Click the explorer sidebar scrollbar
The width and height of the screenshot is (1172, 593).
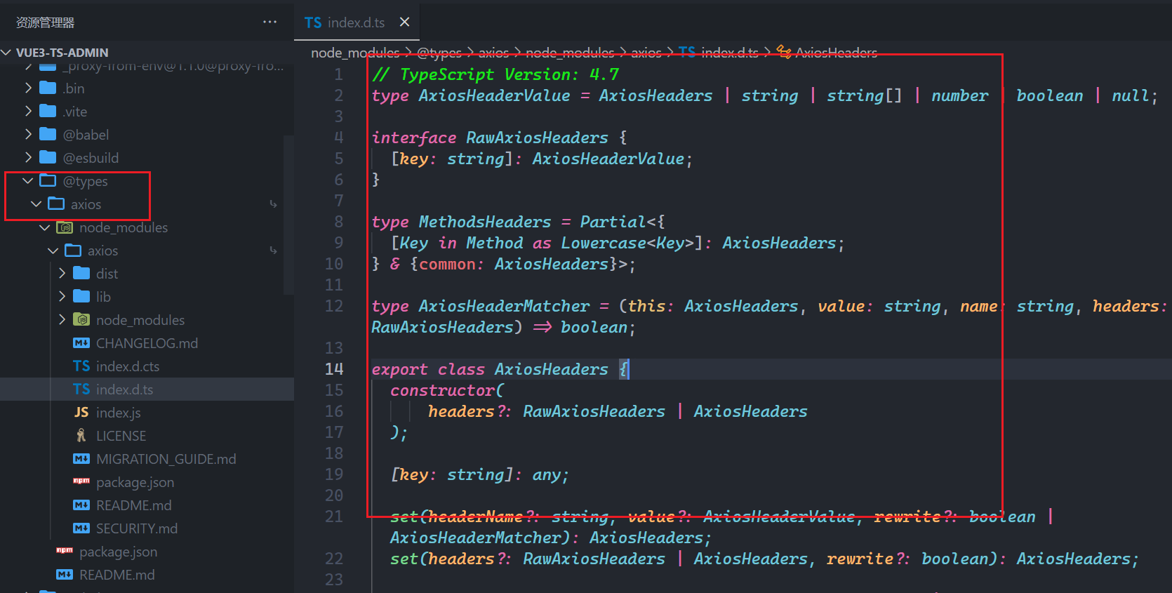coord(288,214)
